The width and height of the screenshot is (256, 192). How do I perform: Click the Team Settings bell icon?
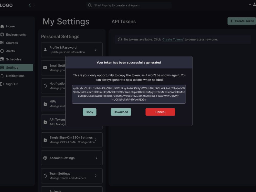(x=45, y=176)
